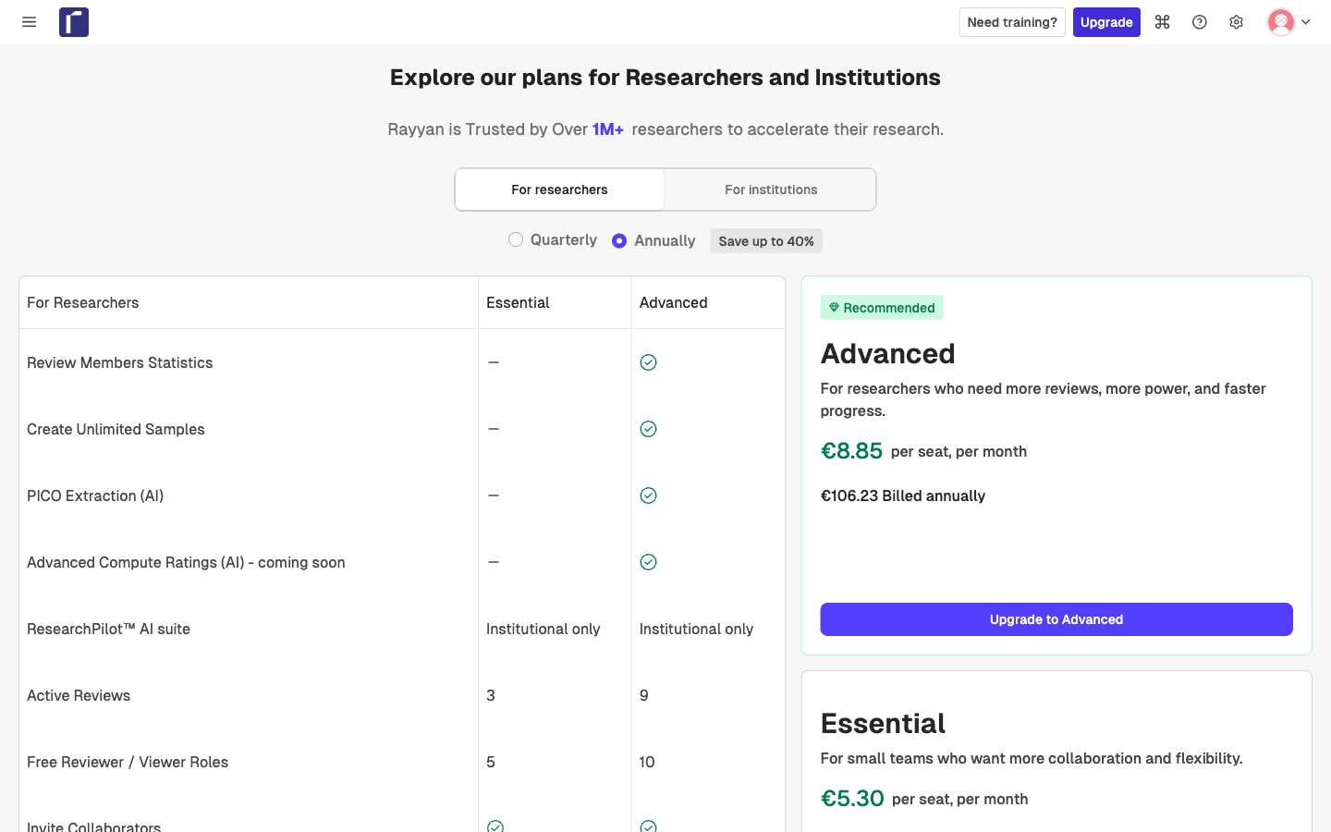
Task: Click the Advanced checkmark for PICO Extraction (AI)
Action: (x=649, y=496)
